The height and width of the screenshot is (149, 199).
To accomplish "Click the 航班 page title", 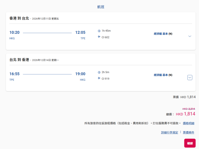I will tap(101, 7).
